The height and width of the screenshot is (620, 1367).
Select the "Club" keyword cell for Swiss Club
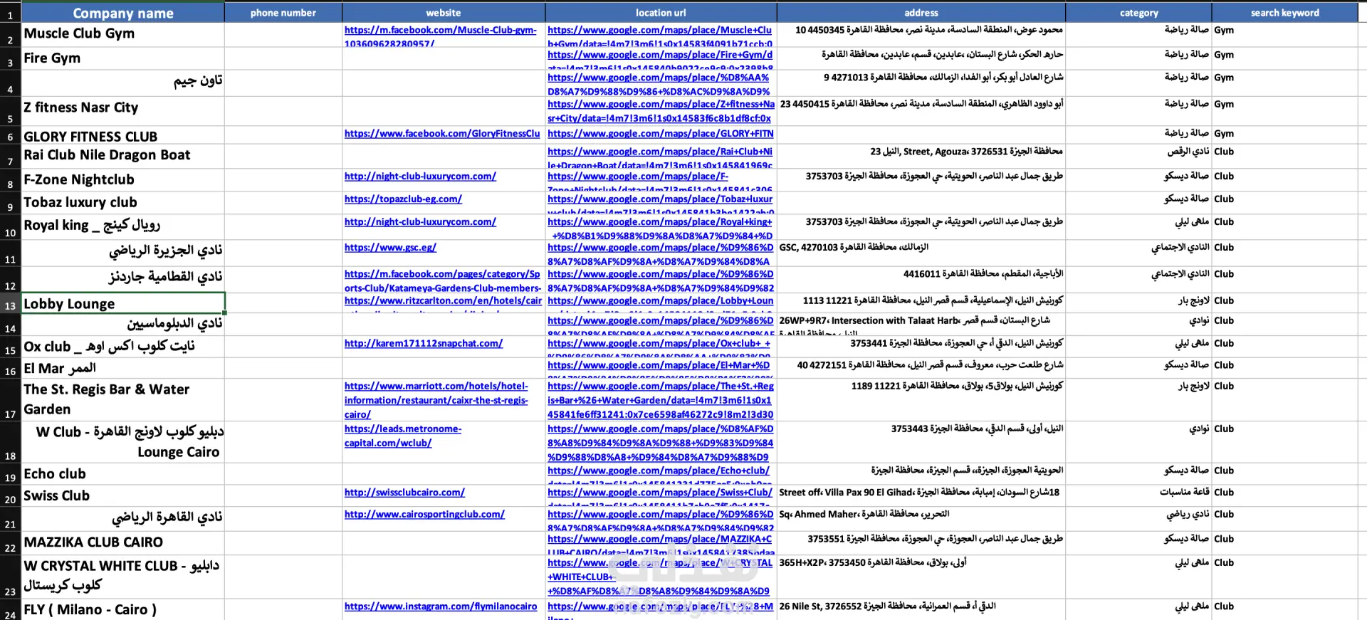[x=1285, y=495]
